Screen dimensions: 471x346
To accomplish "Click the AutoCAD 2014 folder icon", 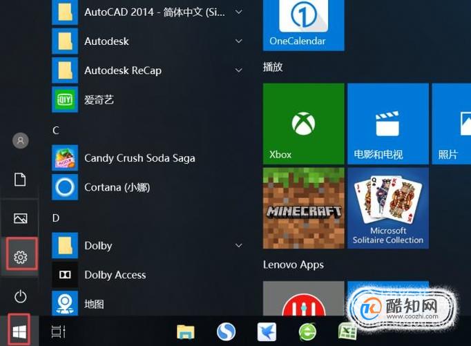I will tap(65, 12).
